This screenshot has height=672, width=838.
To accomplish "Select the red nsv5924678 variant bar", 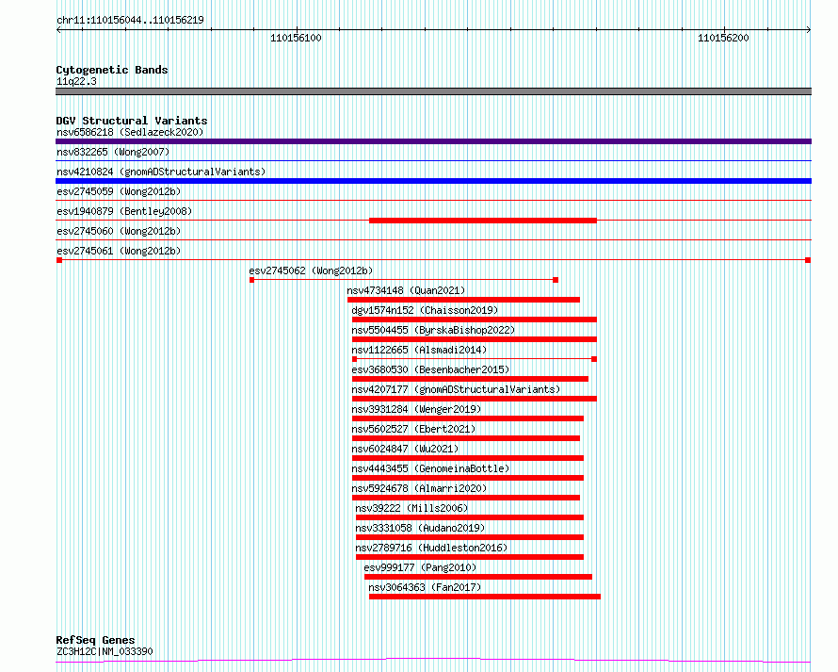I will pos(465,498).
